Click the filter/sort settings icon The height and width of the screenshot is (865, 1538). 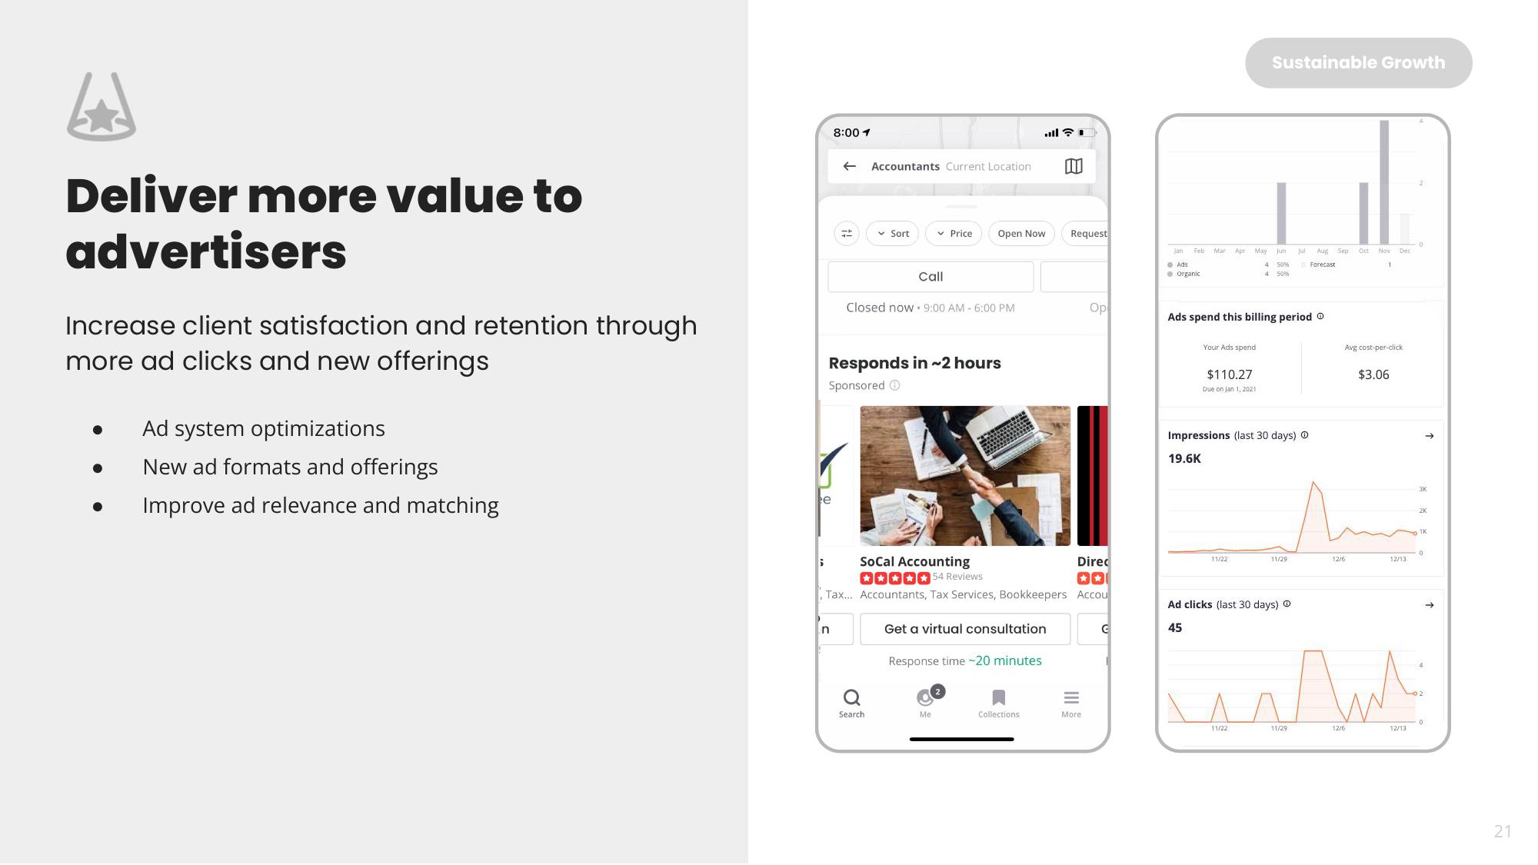(x=845, y=232)
